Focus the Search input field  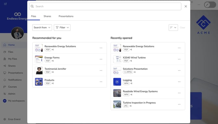click(105, 7)
